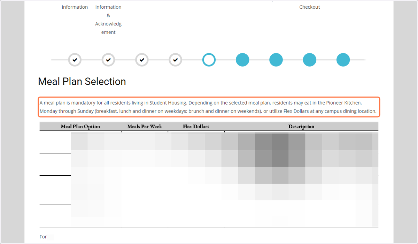This screenshot has width=418, height=244.
Task: Click the "Meals Per Week" column header
Action: [145, 127]
